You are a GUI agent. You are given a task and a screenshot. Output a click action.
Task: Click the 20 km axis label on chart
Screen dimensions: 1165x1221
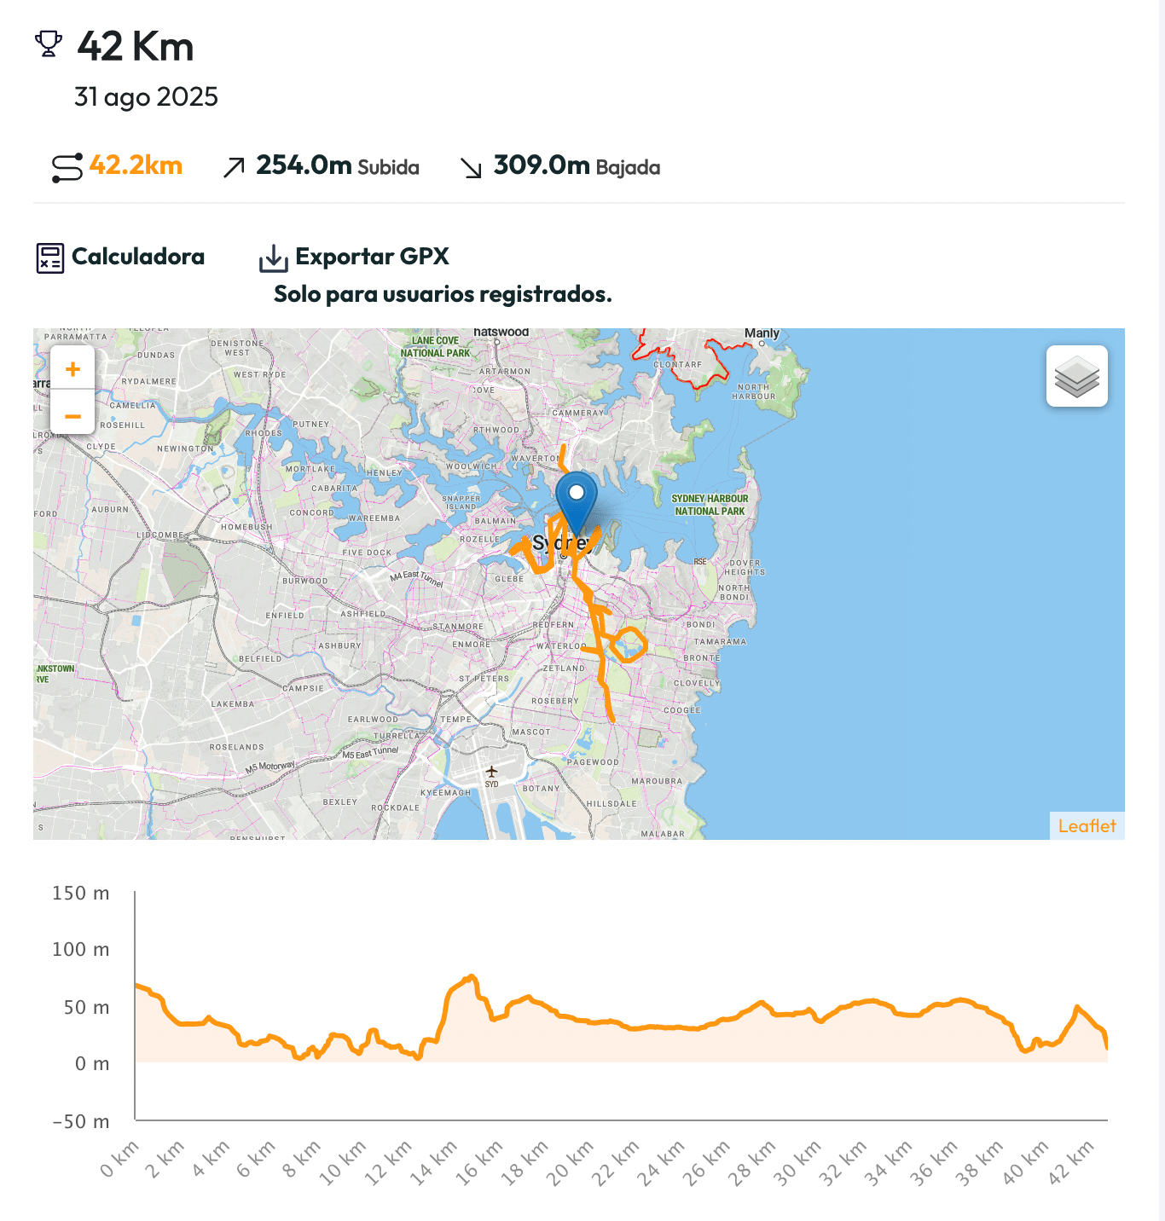[570, 1163]
